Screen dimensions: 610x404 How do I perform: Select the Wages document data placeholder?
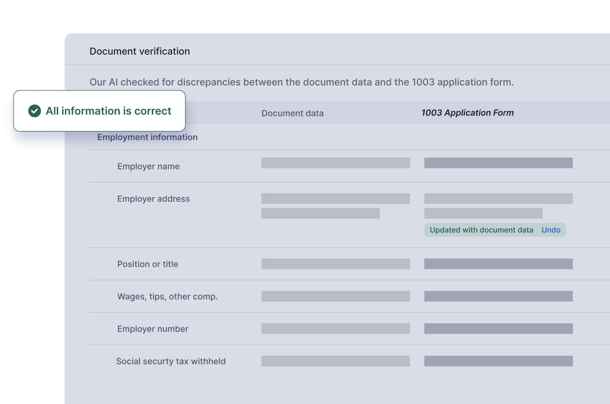335,296
